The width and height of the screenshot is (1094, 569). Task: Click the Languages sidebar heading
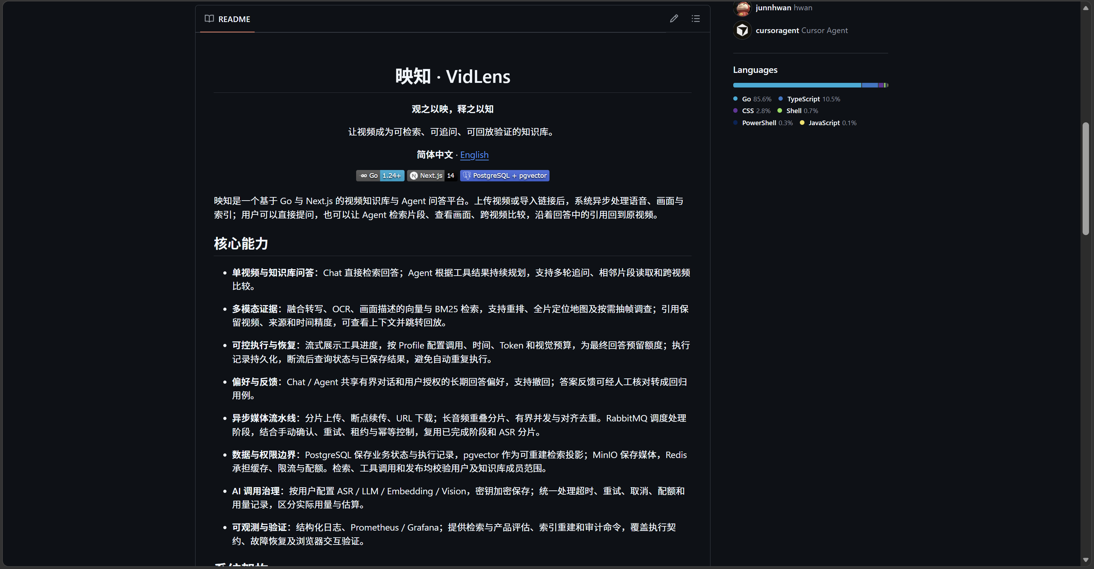755,70
